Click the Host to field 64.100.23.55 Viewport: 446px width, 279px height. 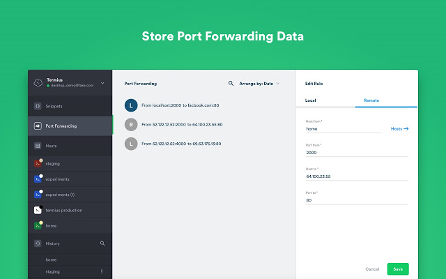coord(357,176)
